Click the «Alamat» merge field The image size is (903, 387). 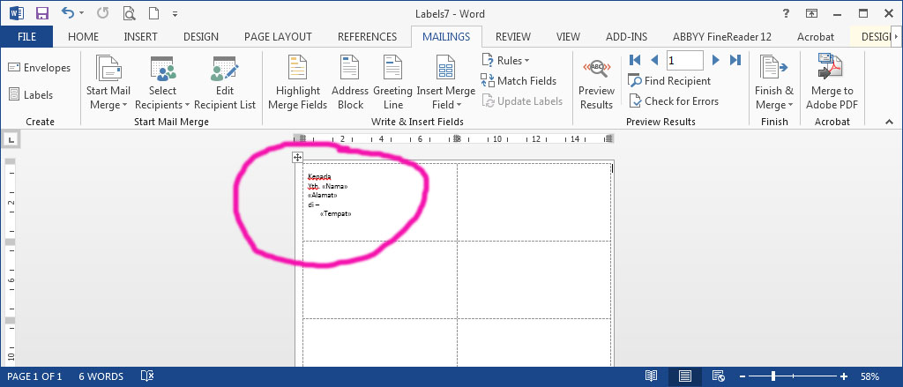(x=323, y=195)
